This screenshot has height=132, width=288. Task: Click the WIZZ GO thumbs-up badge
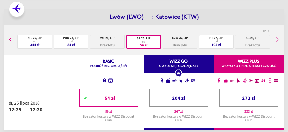[x=179, y=73]
